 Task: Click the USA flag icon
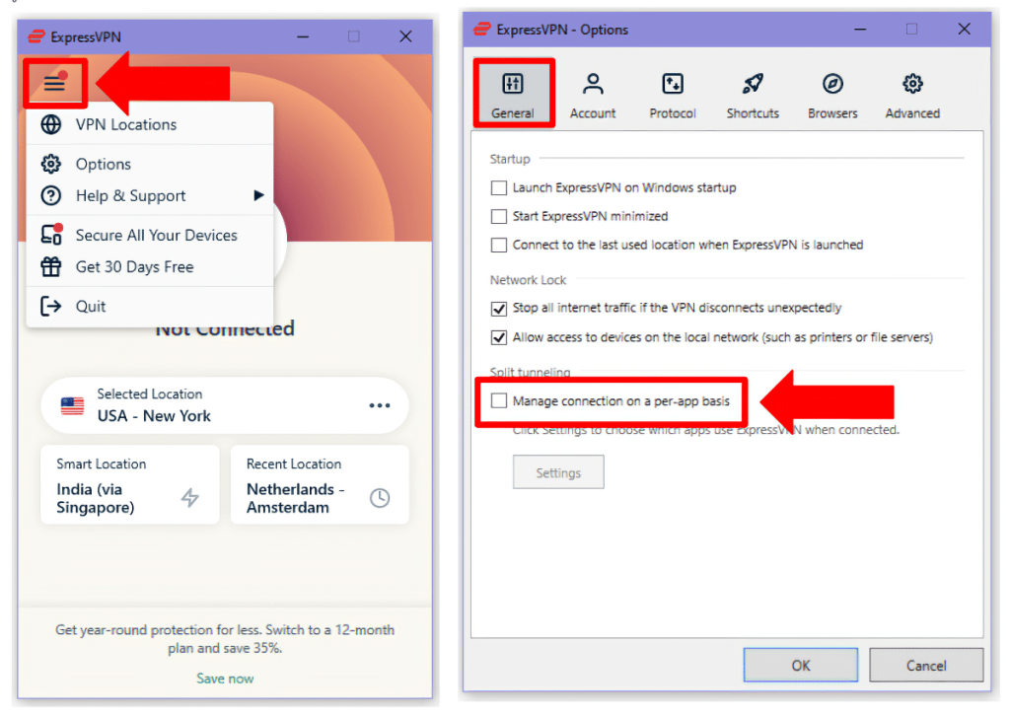click(x=72, y=405)
